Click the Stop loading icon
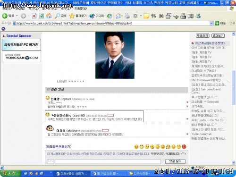This screenshot has height=177, width=236. (x=34, y=16)
